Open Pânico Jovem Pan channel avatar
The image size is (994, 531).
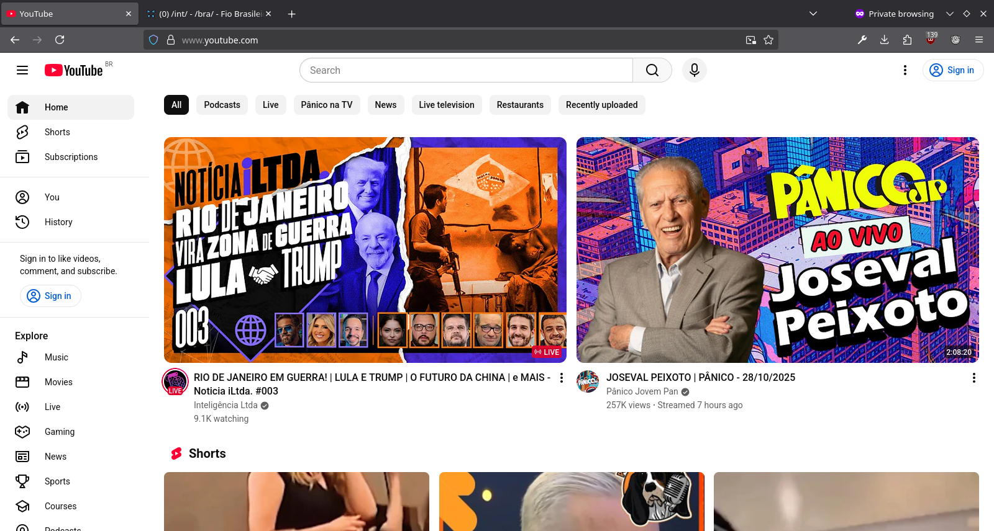(588, 382)
